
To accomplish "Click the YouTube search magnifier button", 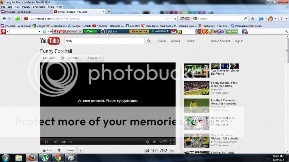I will (149, 41).
